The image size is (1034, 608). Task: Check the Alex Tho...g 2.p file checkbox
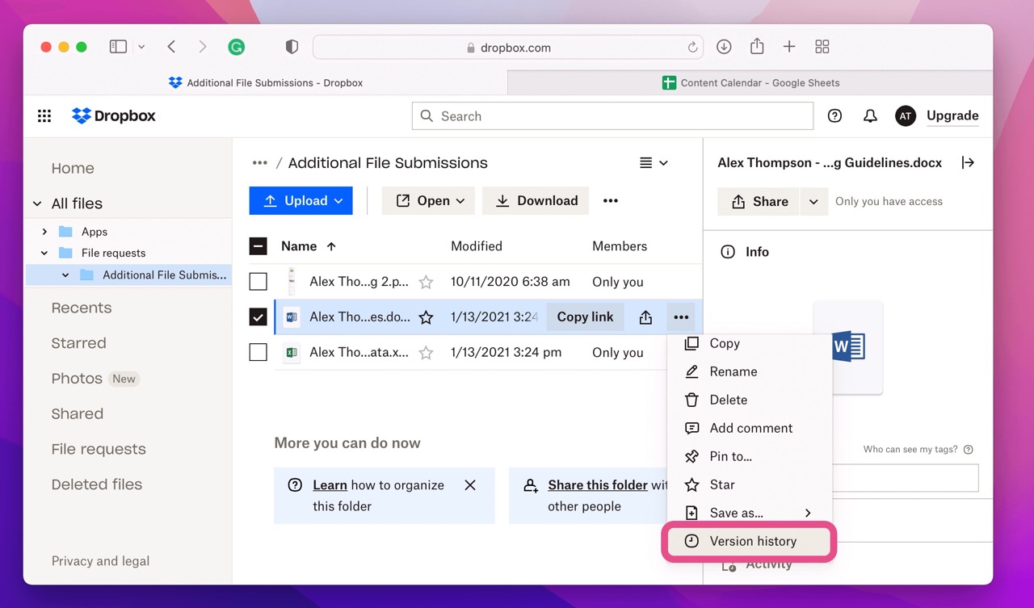pos(258,282)
